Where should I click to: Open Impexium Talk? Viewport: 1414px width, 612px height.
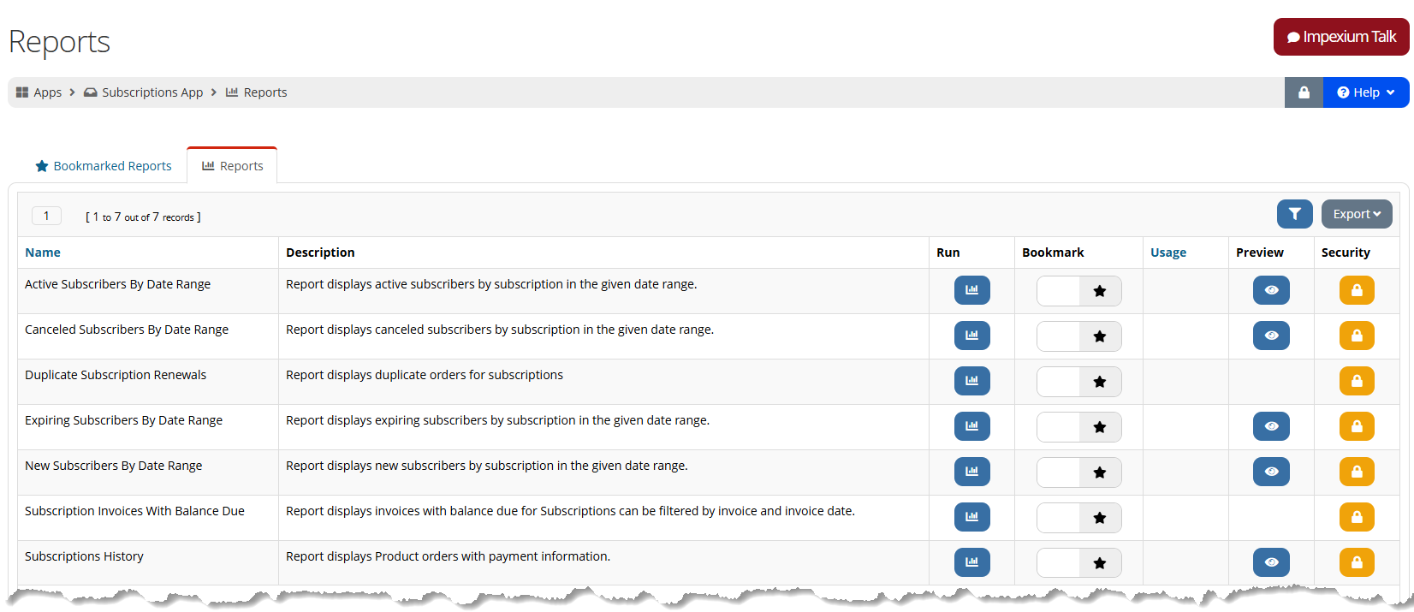click(1341, 37)
